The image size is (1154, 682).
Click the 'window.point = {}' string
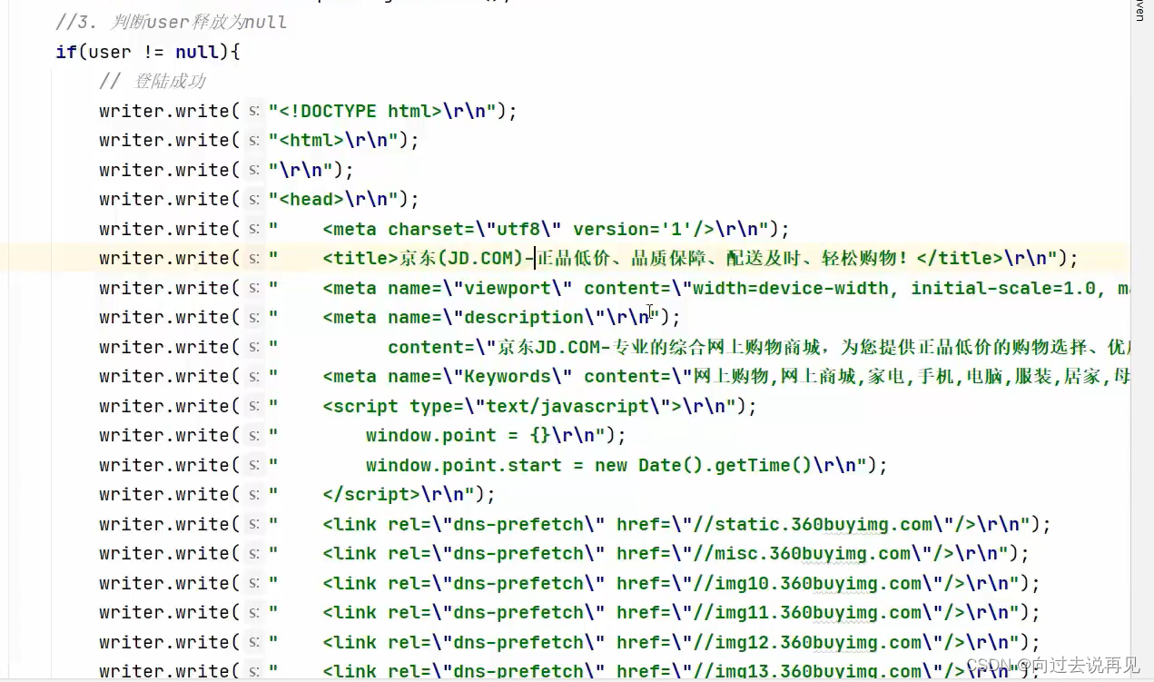pos(437,435)
